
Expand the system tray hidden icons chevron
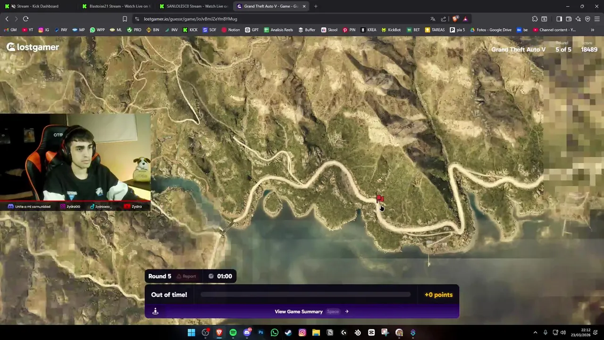click(x=535, y=333)
